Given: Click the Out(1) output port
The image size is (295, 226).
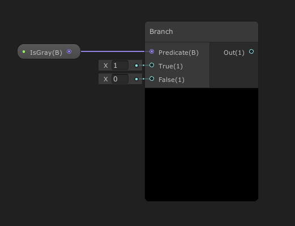Looking at the screenshot, I should click(251, 51).
